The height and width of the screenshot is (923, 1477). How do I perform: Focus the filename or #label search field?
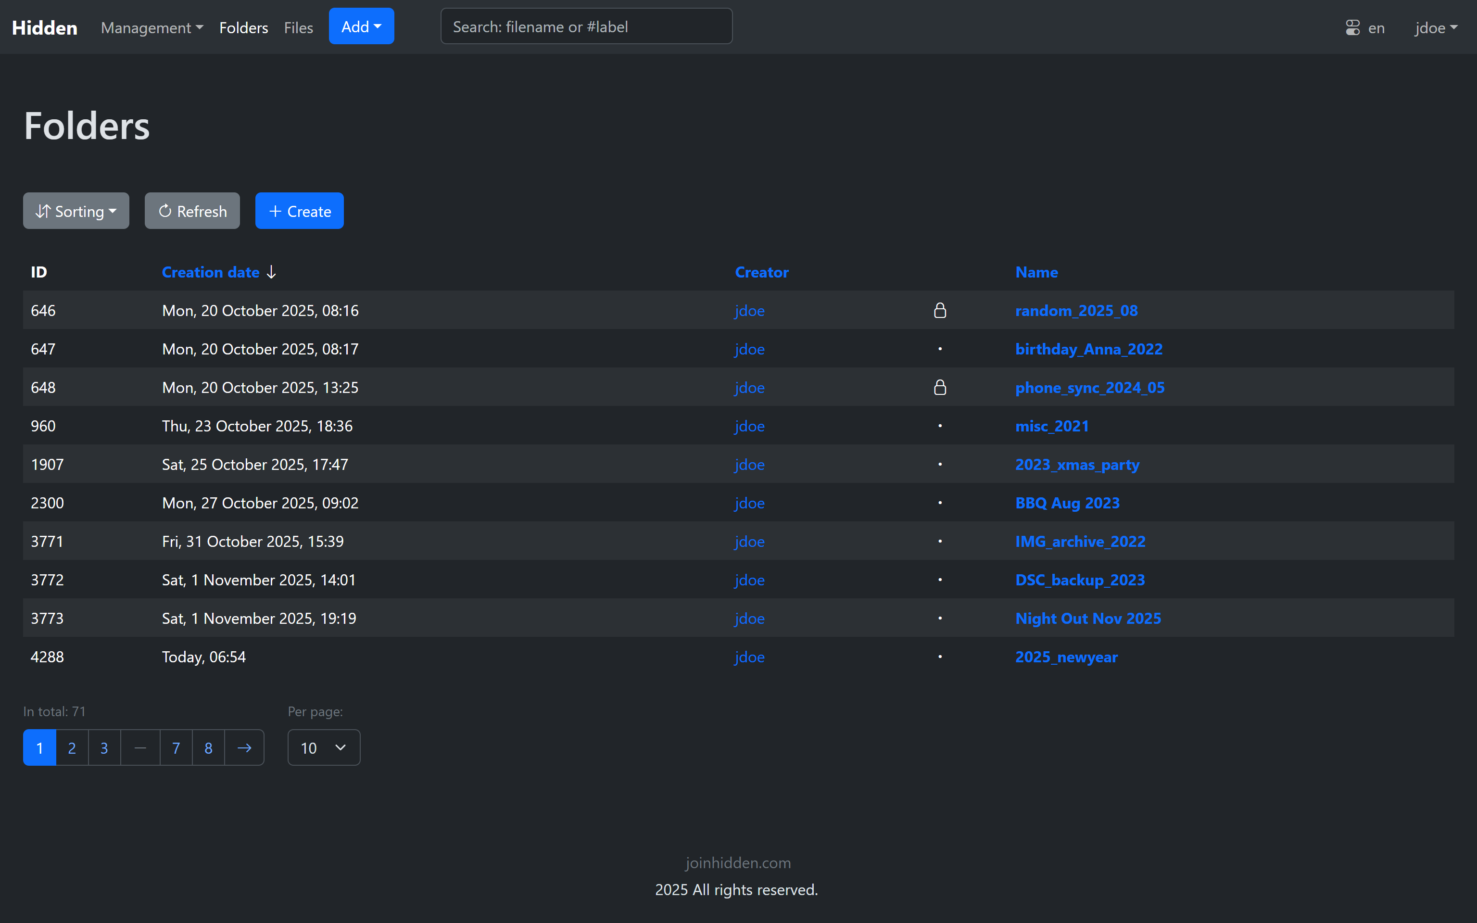[586, 26]
